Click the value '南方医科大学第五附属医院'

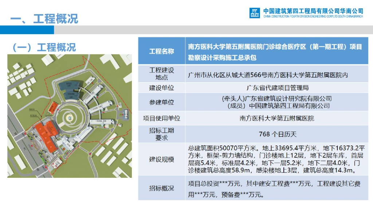pyautogui.click(x=277, y=118)
